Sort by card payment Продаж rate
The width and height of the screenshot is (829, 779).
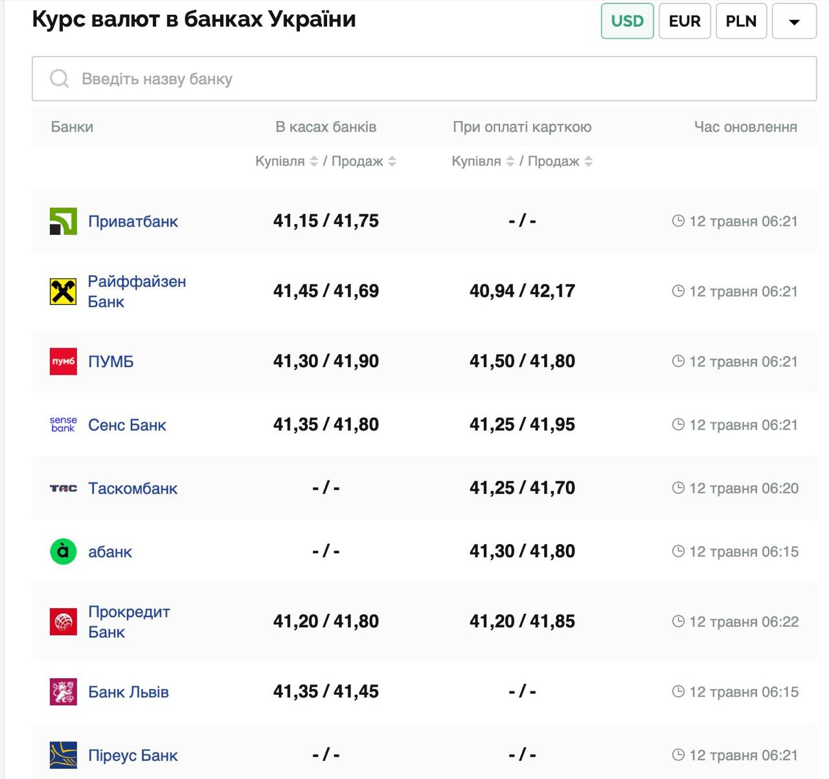pyautogui.click(x=588, y=161)
